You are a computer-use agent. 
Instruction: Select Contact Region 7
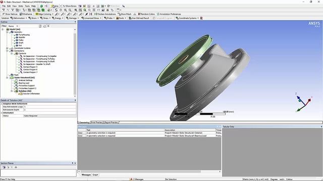30,72
